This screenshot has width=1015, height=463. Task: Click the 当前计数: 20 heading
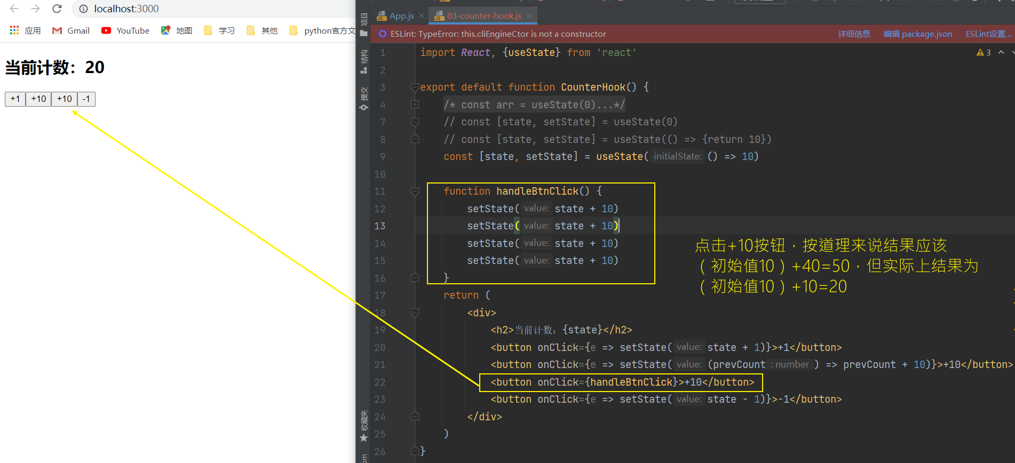pos(55,67)
